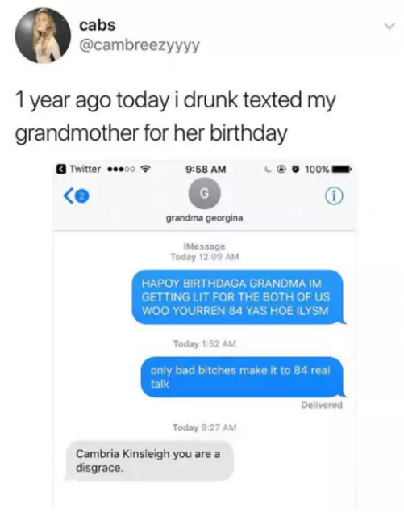Return to Twitter via status bar back
Viewport: 404px width, 517px height.
[78, 169]
